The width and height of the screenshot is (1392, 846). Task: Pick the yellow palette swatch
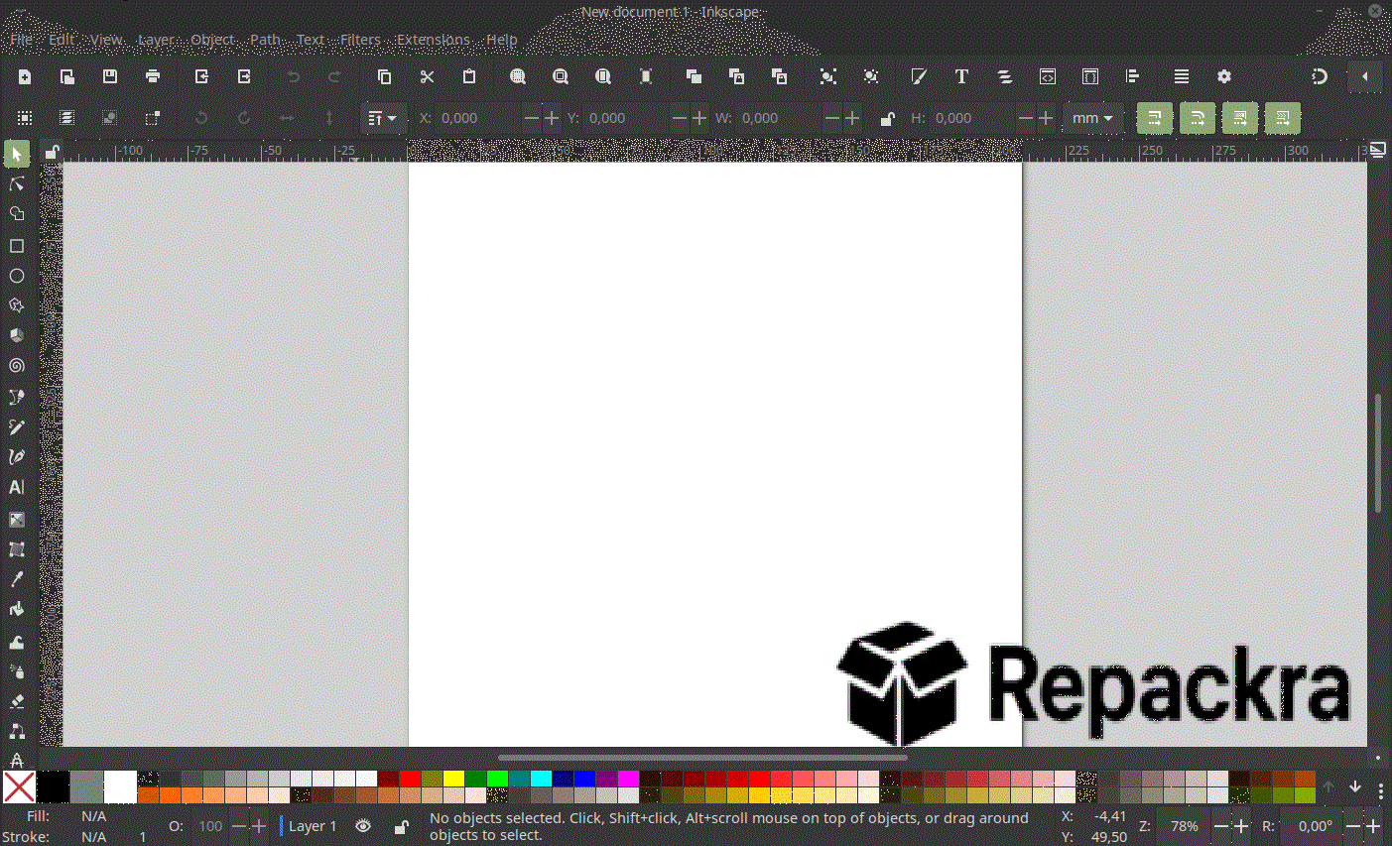454,779
